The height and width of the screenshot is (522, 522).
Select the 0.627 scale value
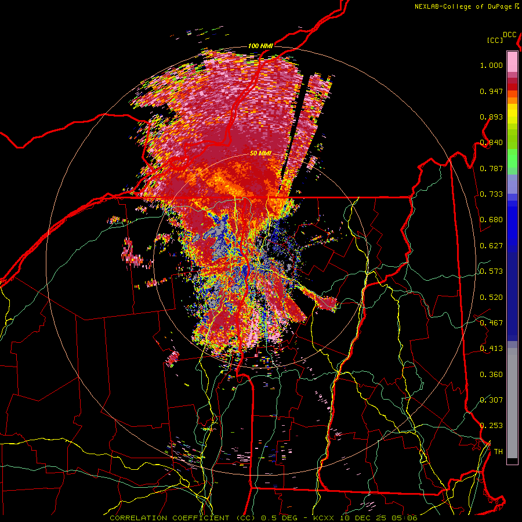coord(491,246)
